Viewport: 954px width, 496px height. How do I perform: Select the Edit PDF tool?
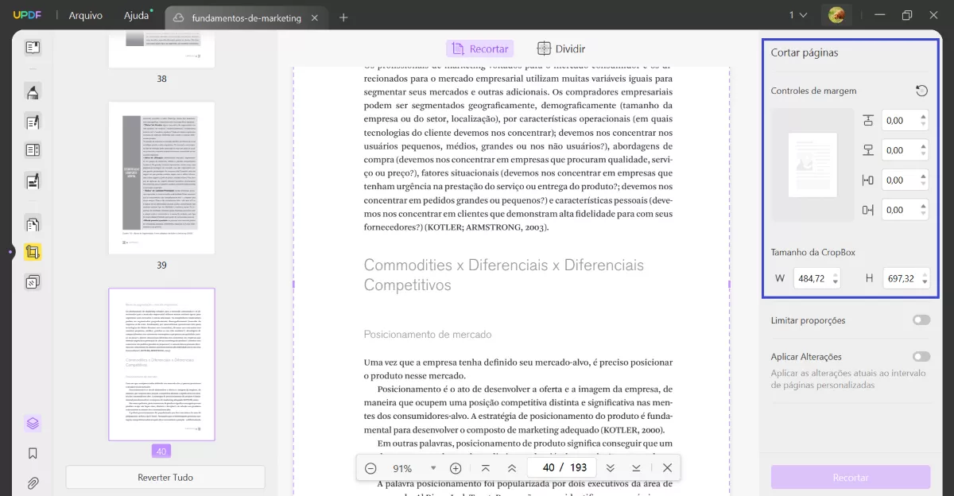[32, 122]
